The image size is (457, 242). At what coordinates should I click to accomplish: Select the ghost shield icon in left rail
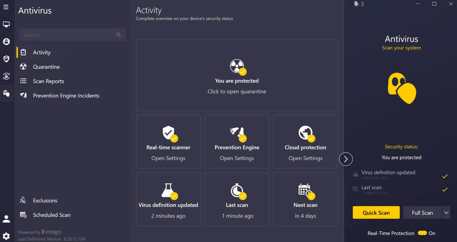(x=6, y=59)
